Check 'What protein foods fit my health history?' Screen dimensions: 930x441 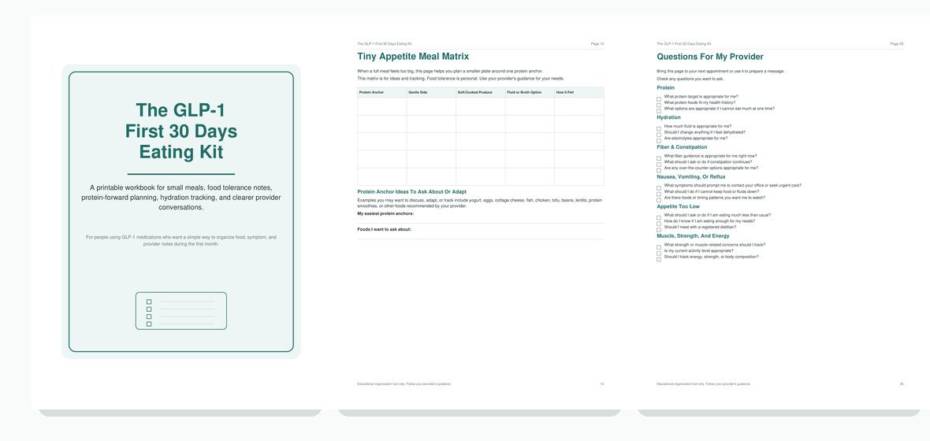(659, 105)
